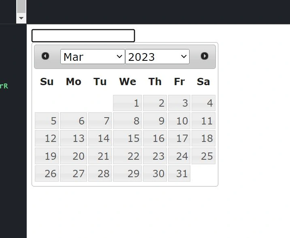Pick the 21st in the calendar

(x=100, y=156)
